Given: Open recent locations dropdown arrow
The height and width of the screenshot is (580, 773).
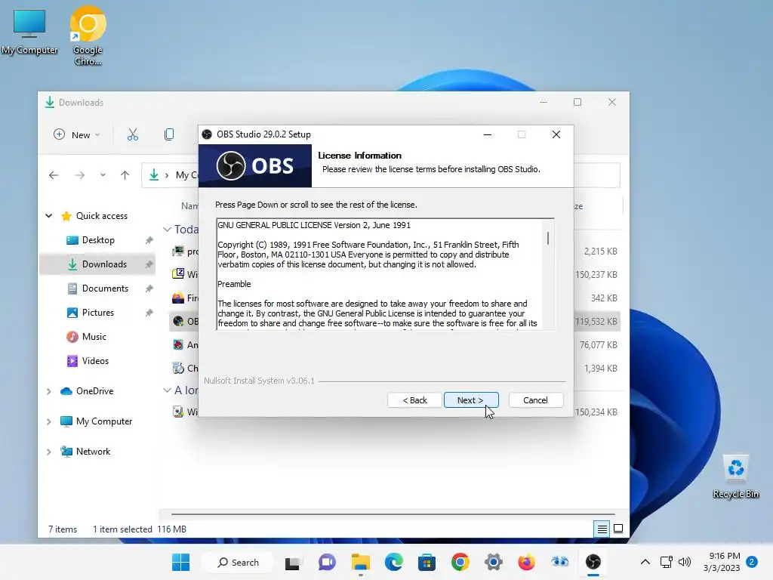Looking at the screenshot, I should coord(103,175).
